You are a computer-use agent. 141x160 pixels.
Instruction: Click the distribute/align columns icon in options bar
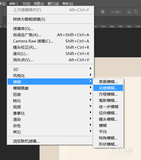pos(102,12)
